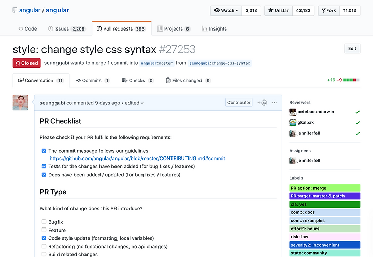Click the comp: docs label
Screen dimensions: 373x257
[324, 212]
